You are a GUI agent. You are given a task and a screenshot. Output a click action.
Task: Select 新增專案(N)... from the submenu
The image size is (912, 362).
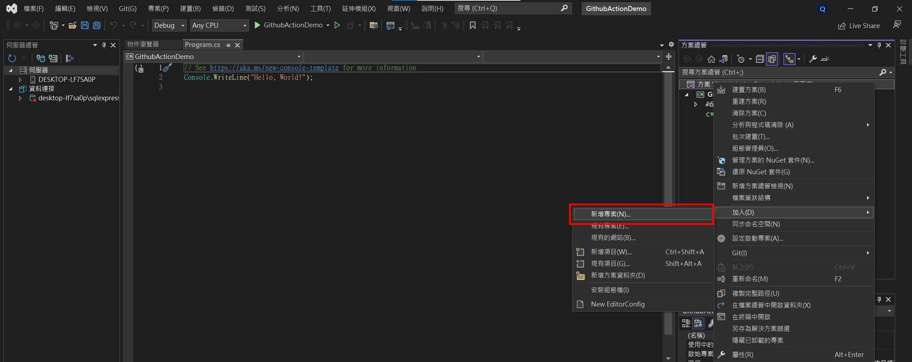click(611, 214)
